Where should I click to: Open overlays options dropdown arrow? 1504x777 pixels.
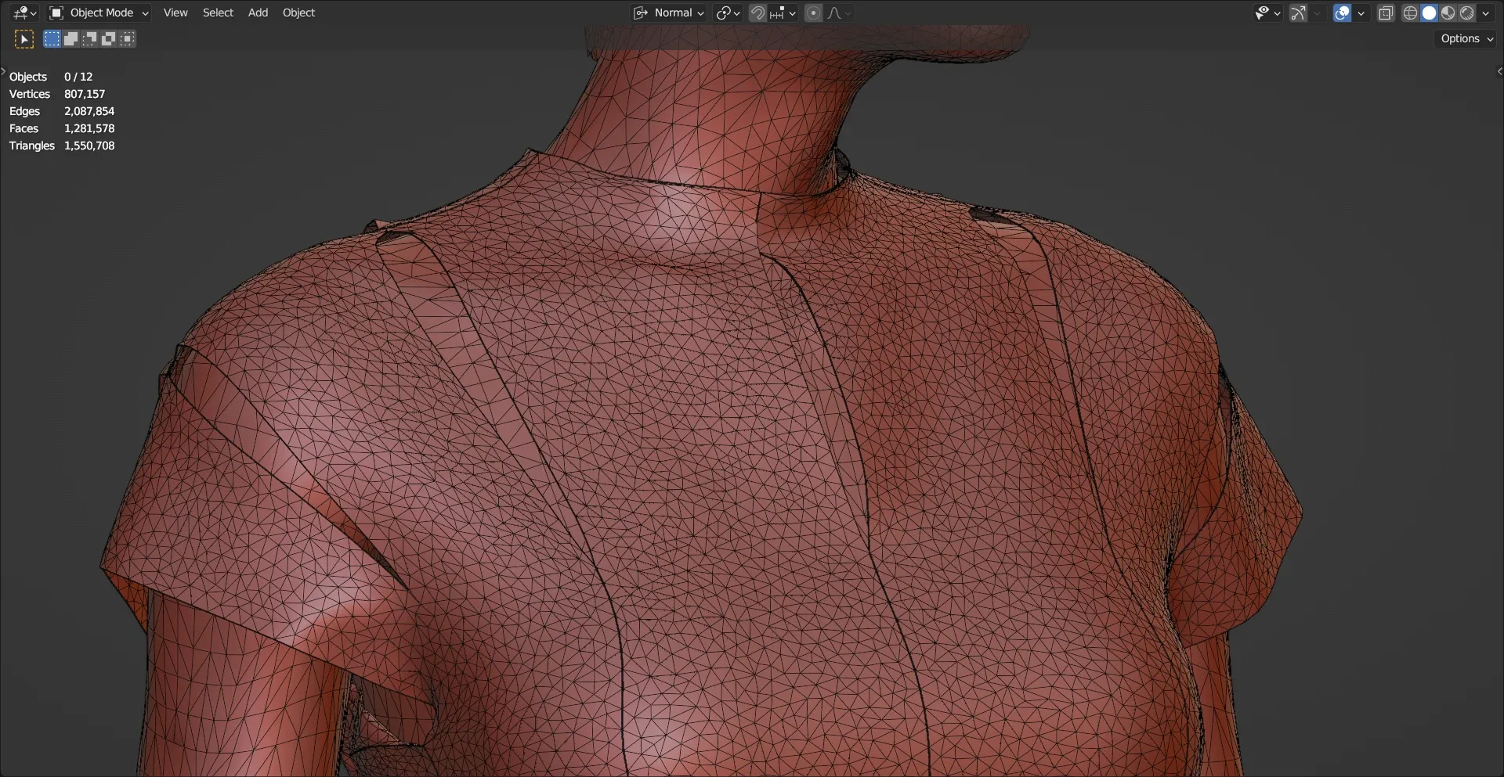point(1361,13)
